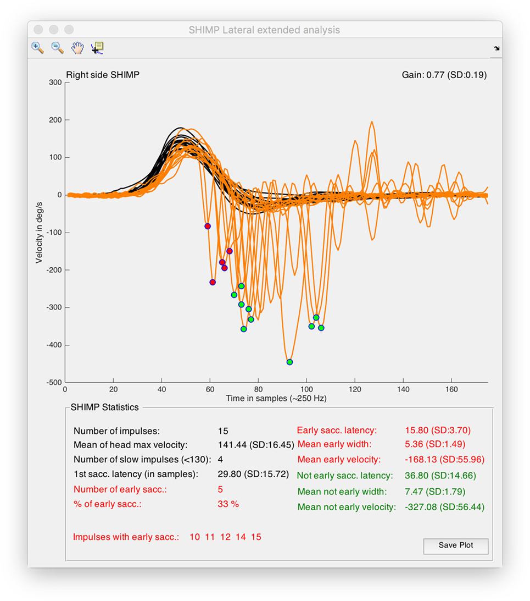Activate the Pan hand tool

click(x=77, y=48)
